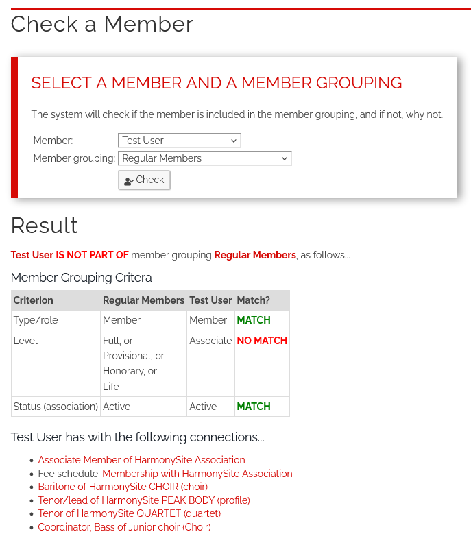The width and height of the screenshot is (471, 545).
Task: Click the Select a Member heading
Action: coord(217,83)
